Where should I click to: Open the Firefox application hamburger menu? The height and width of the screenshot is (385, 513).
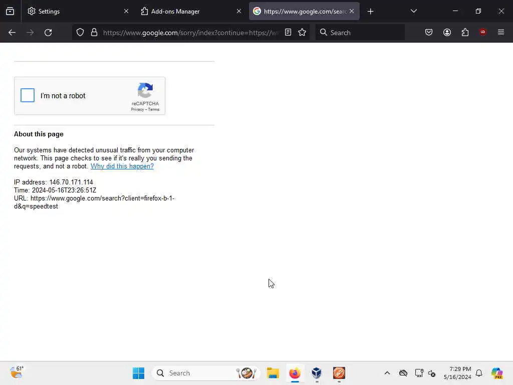501,32
